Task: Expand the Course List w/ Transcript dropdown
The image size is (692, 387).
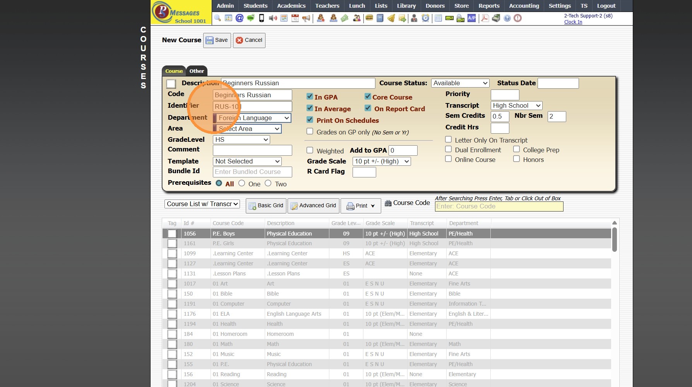Action: click(202, 204)
